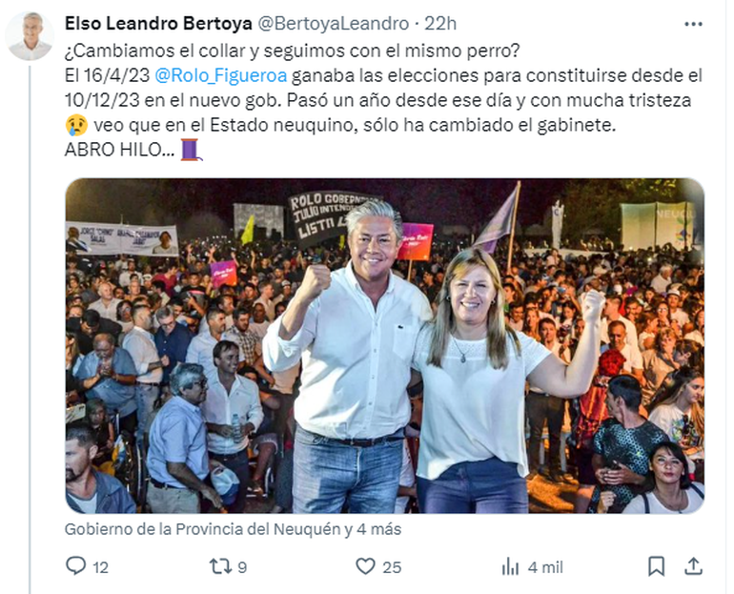Viewport: 734px width, 594px height.
Task: Open the tweet via the 22h timestamp
Action: pos(439,23)
